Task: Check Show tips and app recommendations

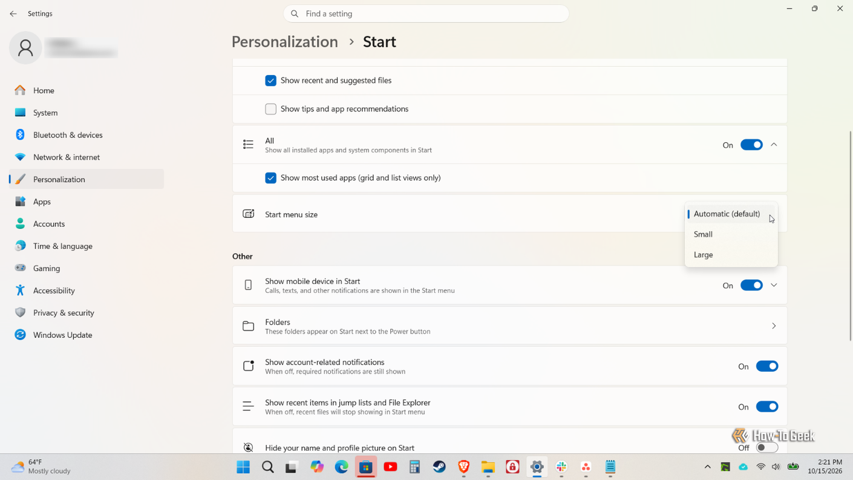Action: (270, 109)
